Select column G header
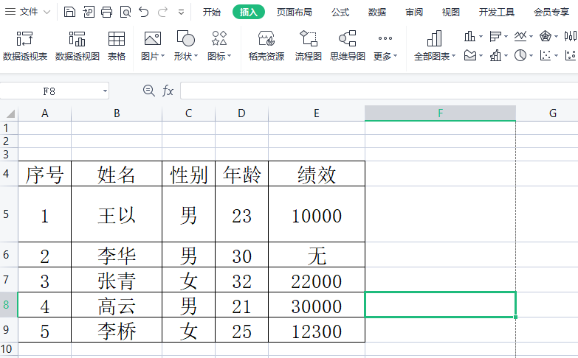Image resolution: width=578 pixels, height=358 pixels. pyautogui.click(x=552, y=113)
